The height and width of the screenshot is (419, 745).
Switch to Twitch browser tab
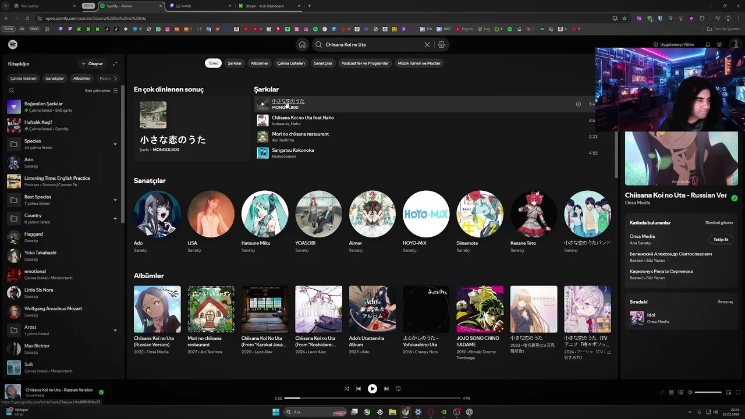[201, 6]
